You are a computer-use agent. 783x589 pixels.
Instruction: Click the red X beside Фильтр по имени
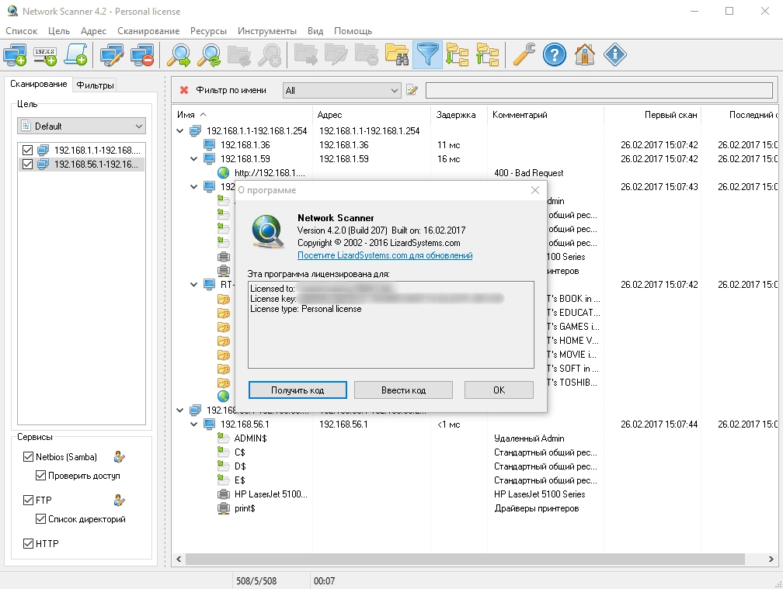click(x=184, y=90)
